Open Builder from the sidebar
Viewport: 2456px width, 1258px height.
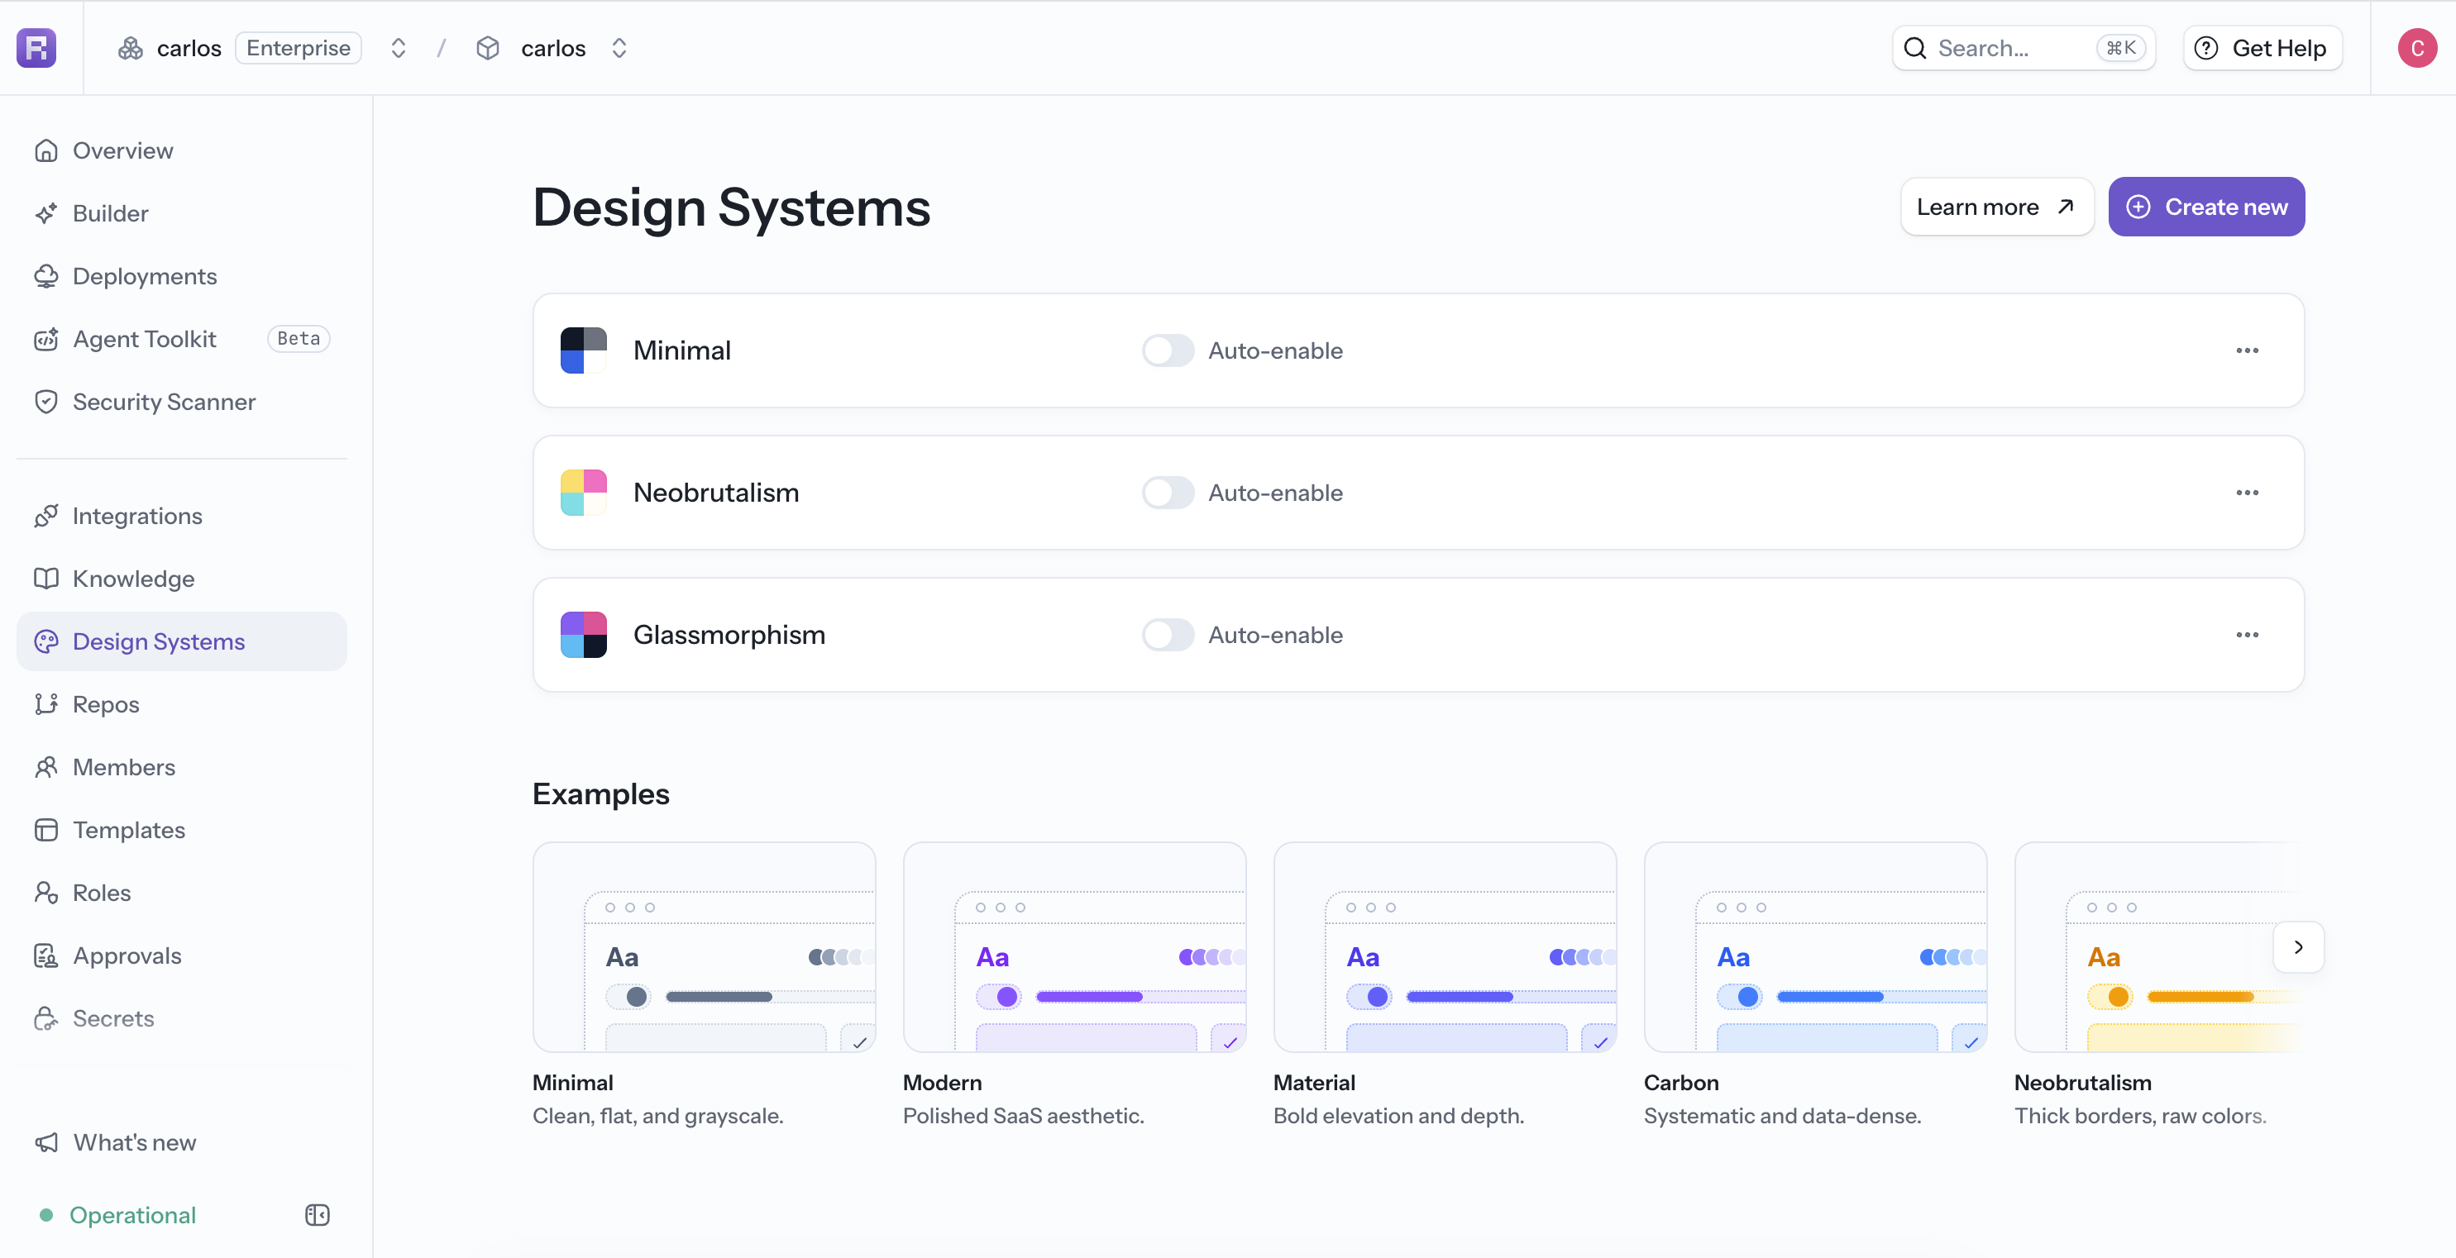tap(181, 213)
